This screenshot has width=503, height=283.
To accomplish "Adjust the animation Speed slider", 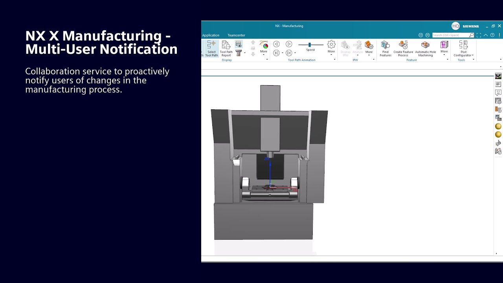I will [x=310, y=45].
